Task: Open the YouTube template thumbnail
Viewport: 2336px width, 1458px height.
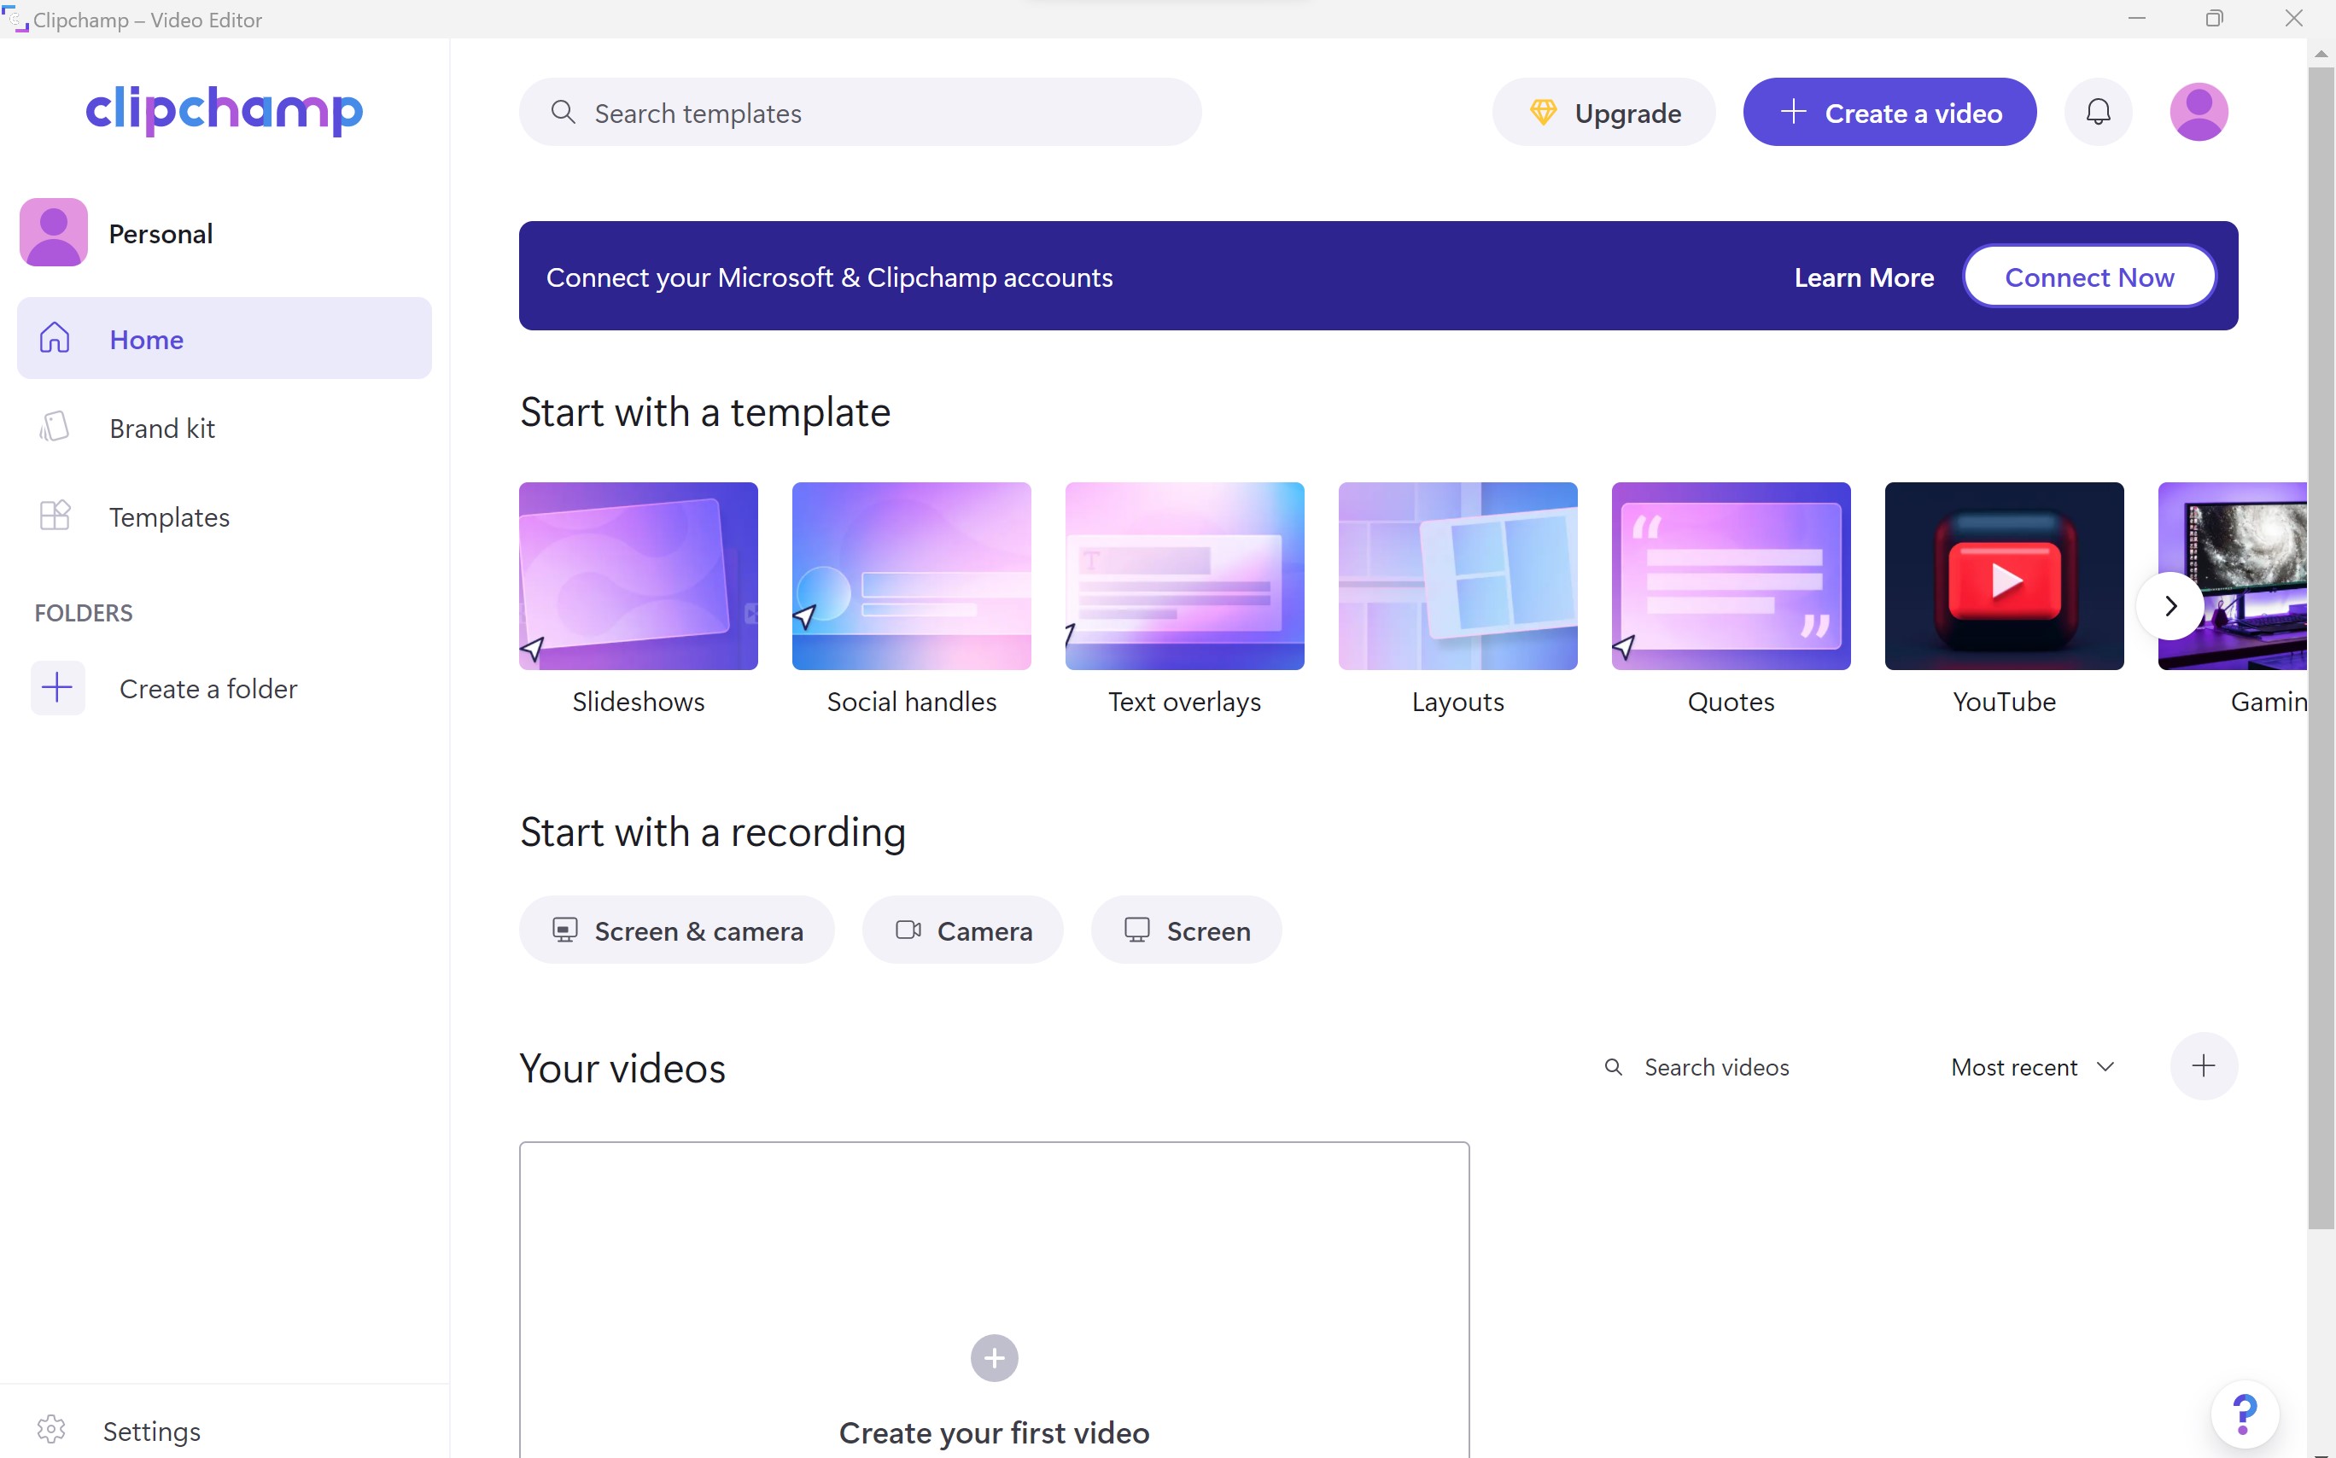Action: point(2003,575)
